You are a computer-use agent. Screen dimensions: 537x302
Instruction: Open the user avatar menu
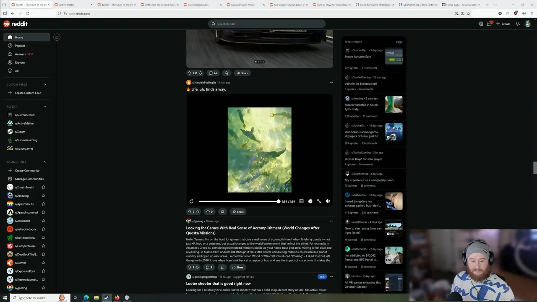(528, 24)
